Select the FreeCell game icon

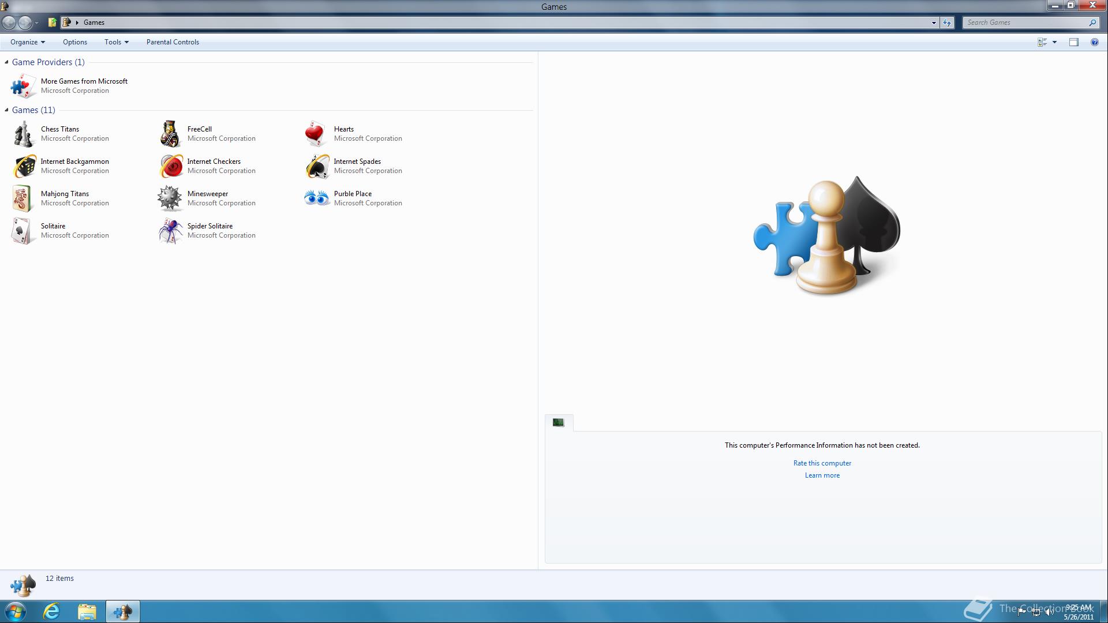click(x=170, y=134)
